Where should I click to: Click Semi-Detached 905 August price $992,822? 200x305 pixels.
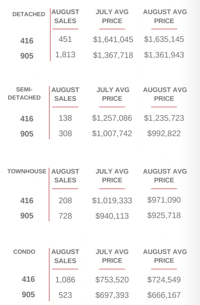pyautogui.click(x=164, y=133)
